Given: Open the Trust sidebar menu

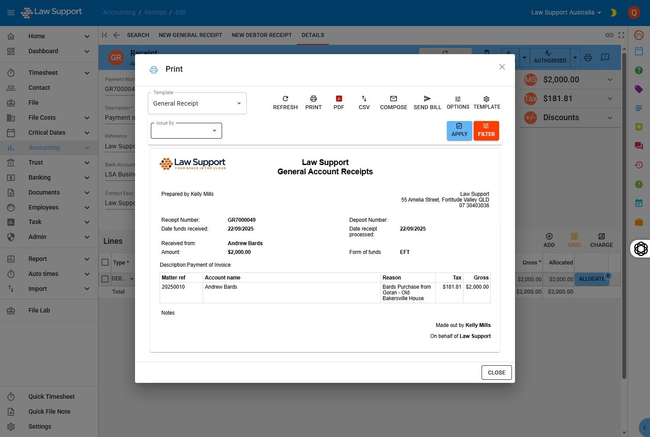Looking at the screenshot, I should pyautogui.click(x=49, y=162).
